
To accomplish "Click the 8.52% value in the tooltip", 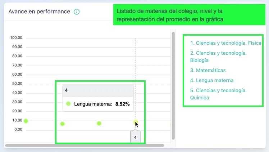I will tap(122, 104).
